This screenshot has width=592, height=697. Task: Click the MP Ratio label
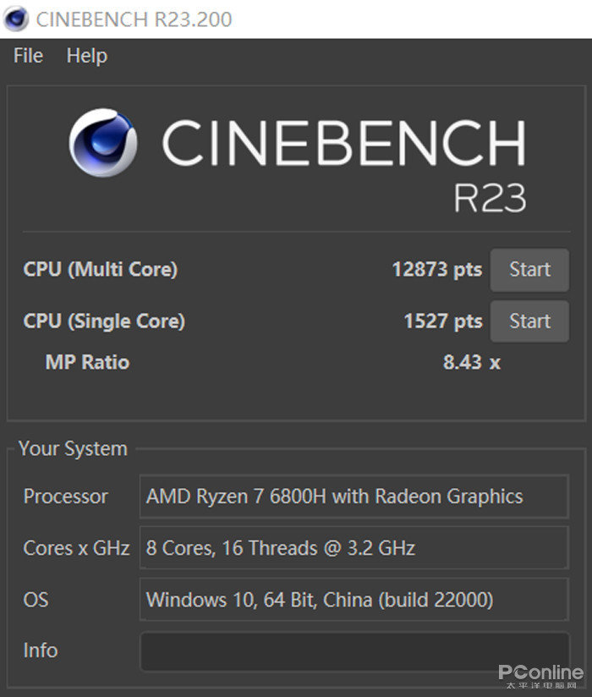point(87,362)
